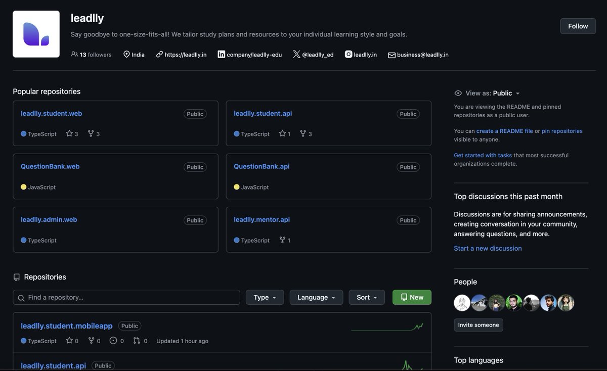Viewport: 607px width, 371px height.
Task: Open the https://leadlly.in website link
Action: 186,55
